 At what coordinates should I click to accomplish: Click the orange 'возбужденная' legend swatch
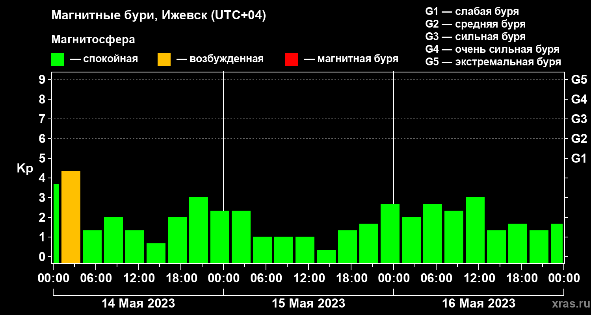[164, 59]
